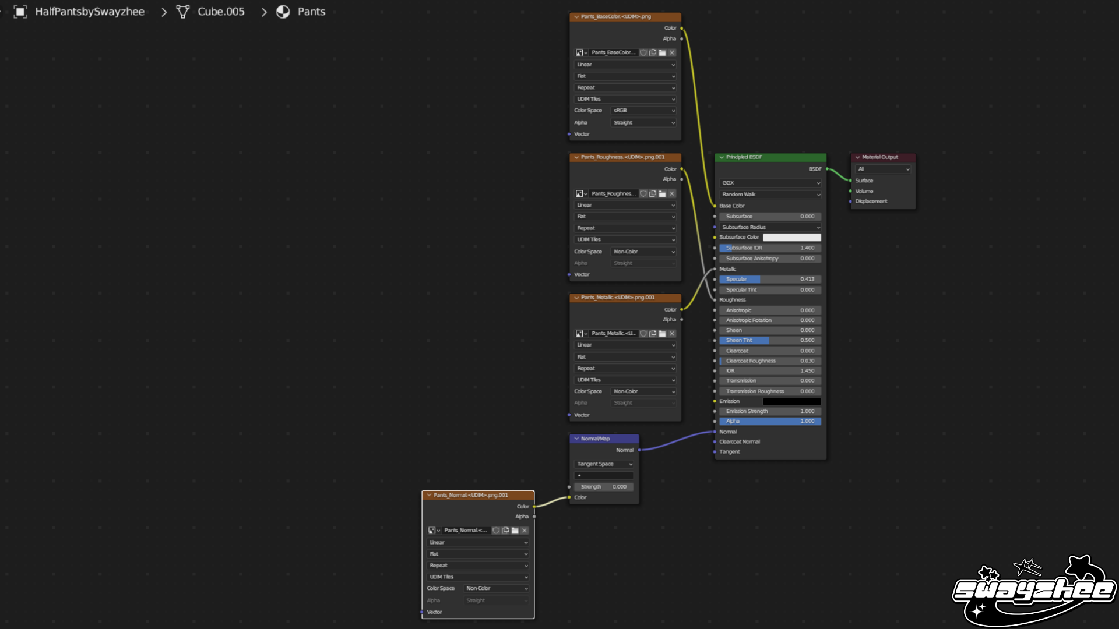Toggle fake user shield on Pants_Normal image
This screenshot has height=629, width=1119.
tap(496, 531)
